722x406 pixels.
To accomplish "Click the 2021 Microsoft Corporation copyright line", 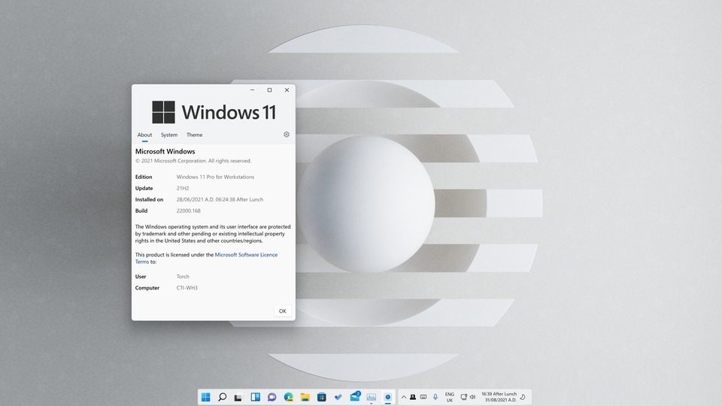I will coord(193,161).
